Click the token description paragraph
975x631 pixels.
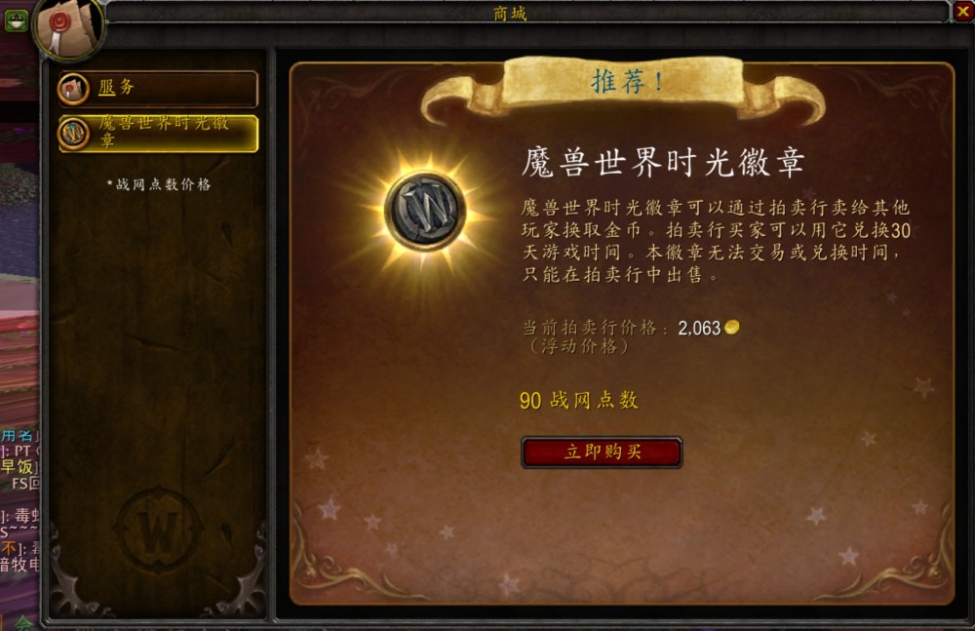tap(716, 241)
